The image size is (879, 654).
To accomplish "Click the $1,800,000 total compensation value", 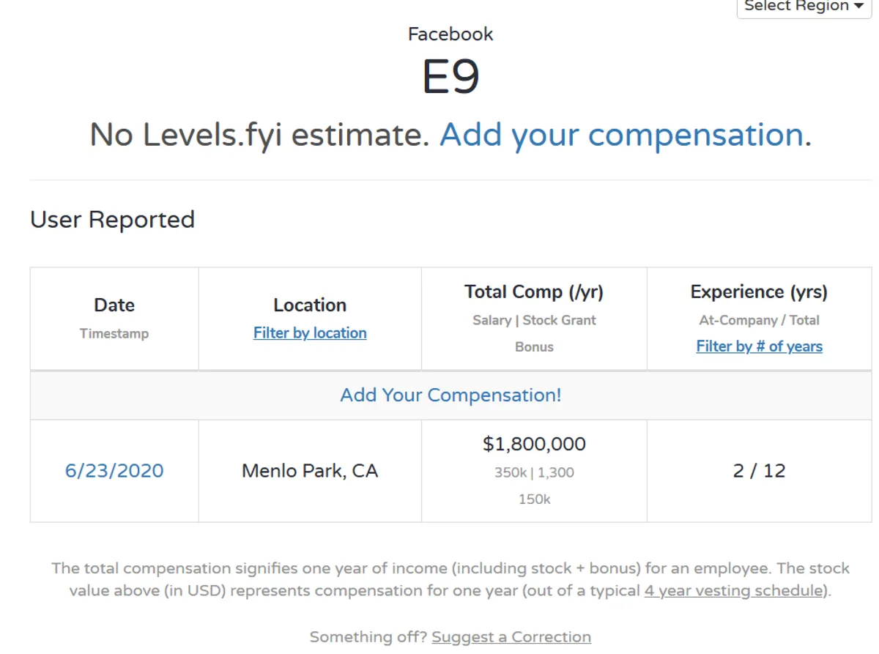I will pyautogui.click(x=534, y=445).
